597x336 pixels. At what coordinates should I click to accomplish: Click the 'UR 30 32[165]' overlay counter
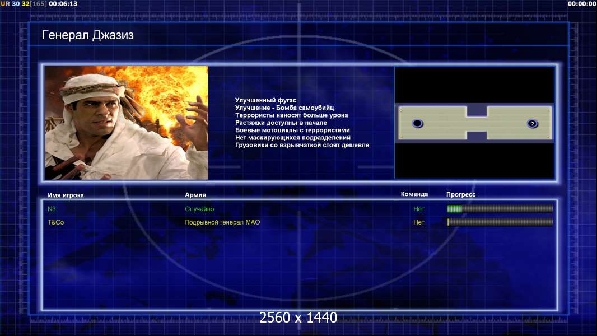pyautogui.click(x=24, y=4)
